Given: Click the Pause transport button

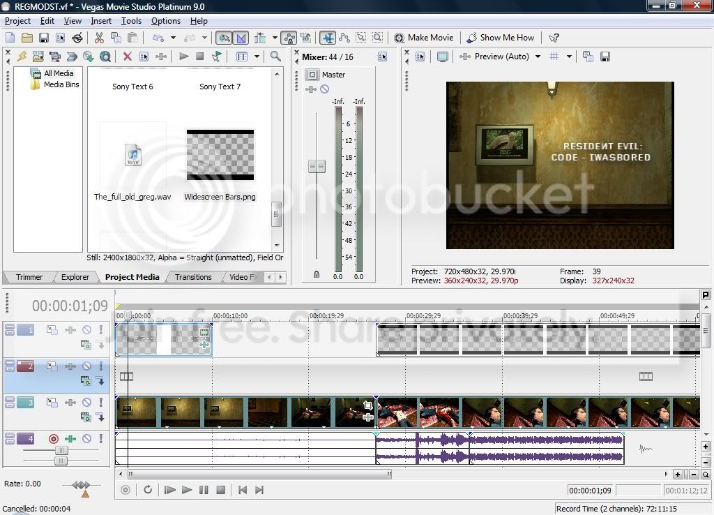Looking at the screenshot, I should 204,490.
